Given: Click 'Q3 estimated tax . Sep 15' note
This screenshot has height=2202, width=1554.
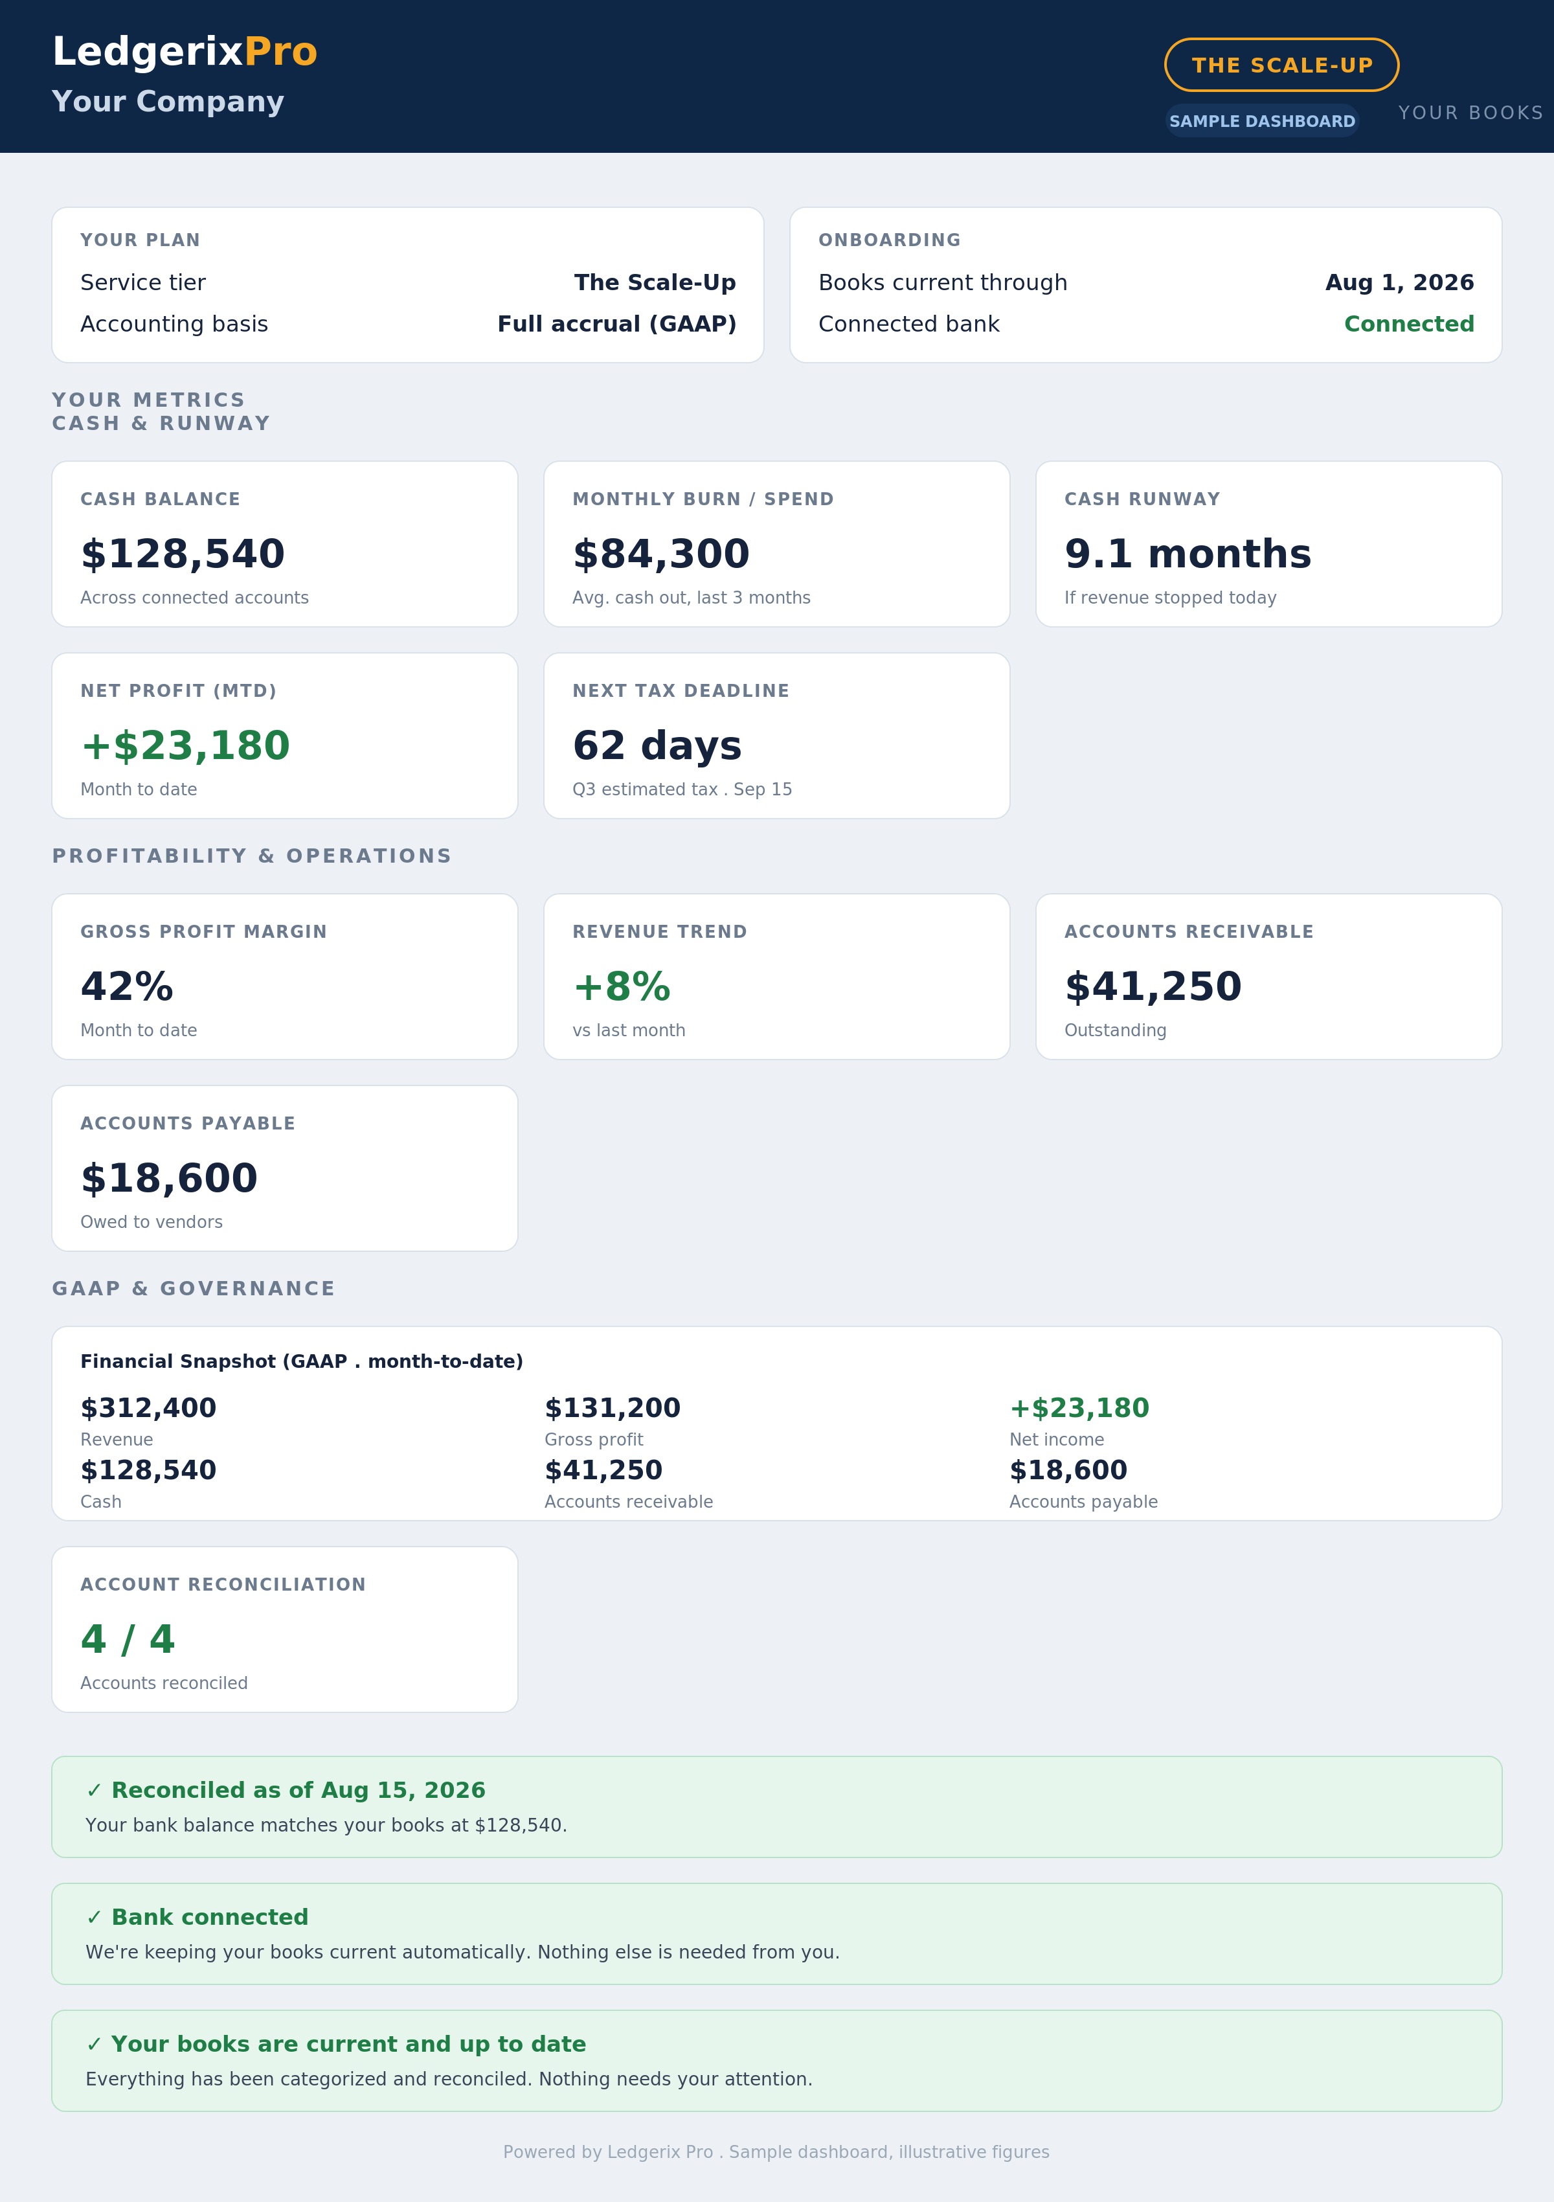Looking at the screenshot, I should coord(682,789).
